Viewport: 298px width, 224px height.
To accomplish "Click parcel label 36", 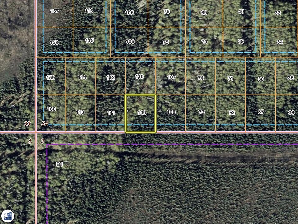I will tap(291, 113).
